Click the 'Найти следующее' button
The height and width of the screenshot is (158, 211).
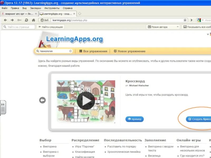click(51, 27)
